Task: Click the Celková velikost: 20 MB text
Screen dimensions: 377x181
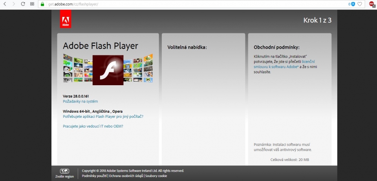Action: click(290, 160)
